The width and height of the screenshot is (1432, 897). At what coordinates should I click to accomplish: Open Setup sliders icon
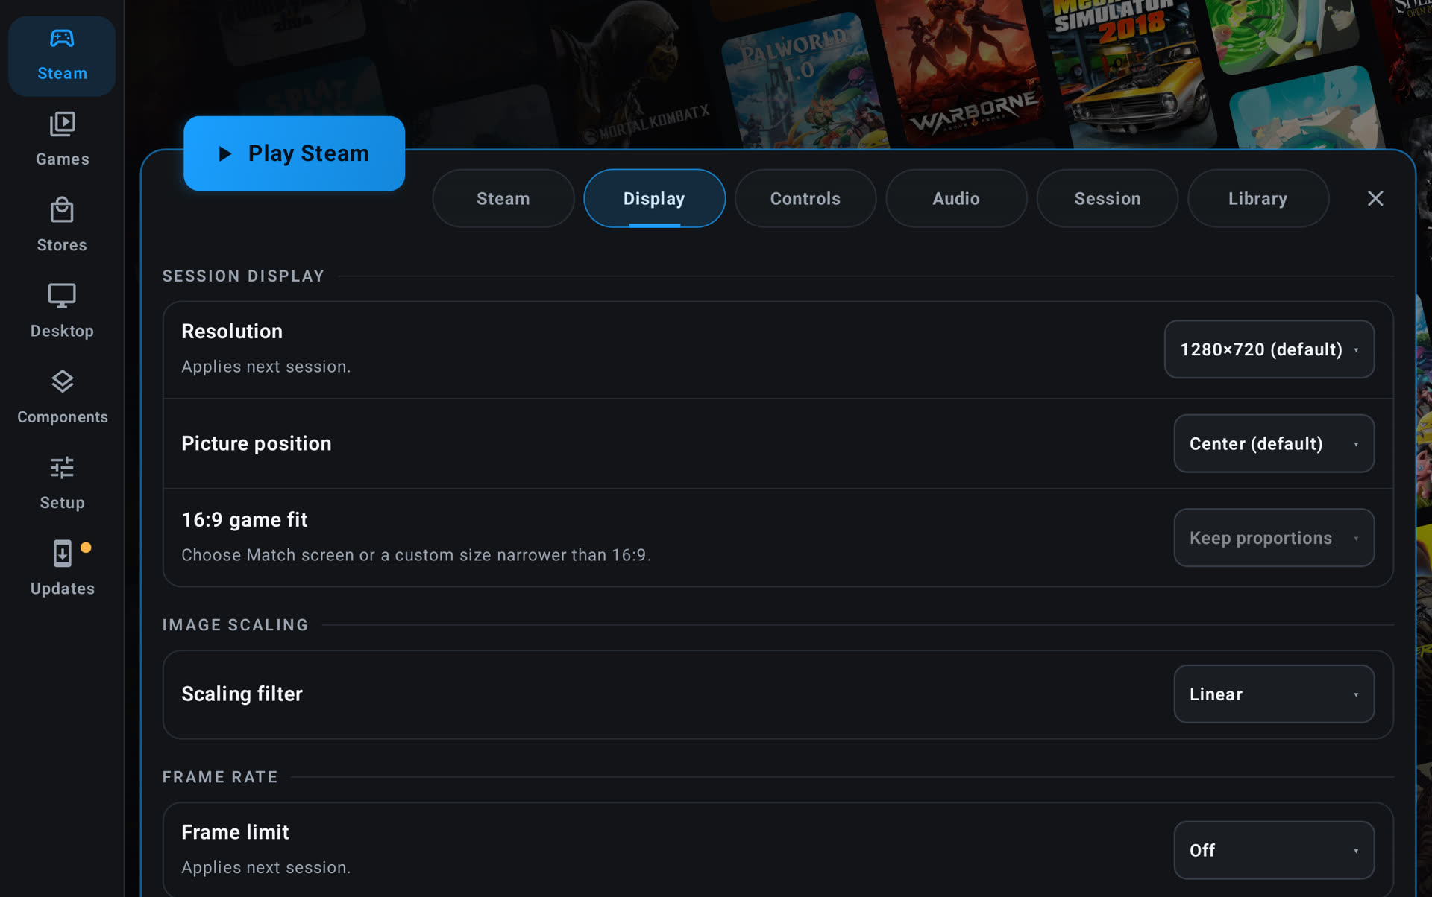click(62, 468)
